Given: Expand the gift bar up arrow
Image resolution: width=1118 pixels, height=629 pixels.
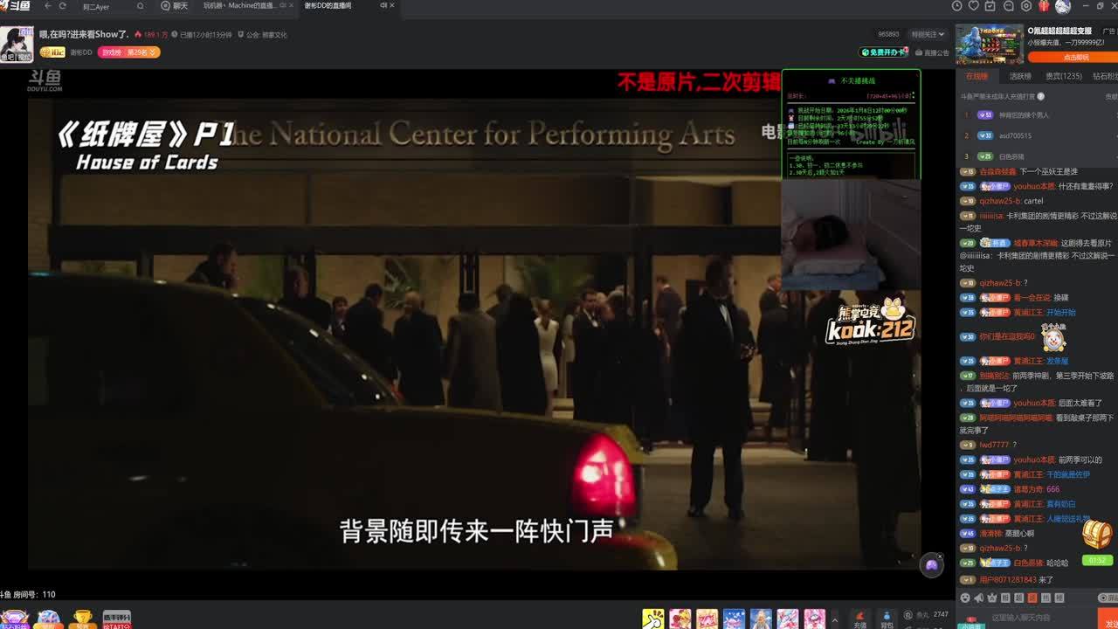Looking at the screenshot, I should [835, 619].
